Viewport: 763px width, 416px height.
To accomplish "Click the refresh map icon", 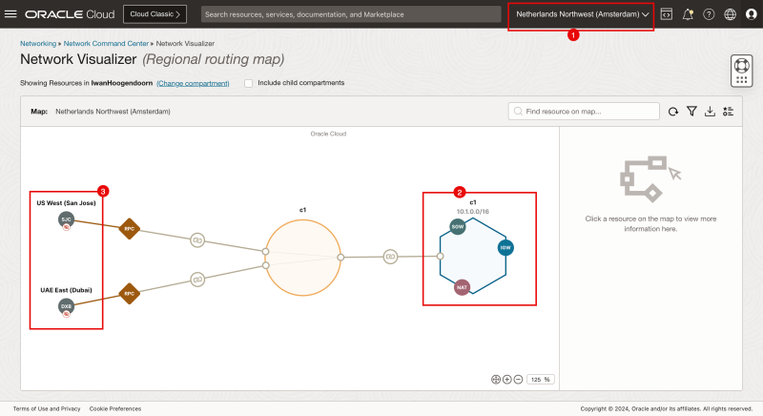I will click(x=673, y=112).
